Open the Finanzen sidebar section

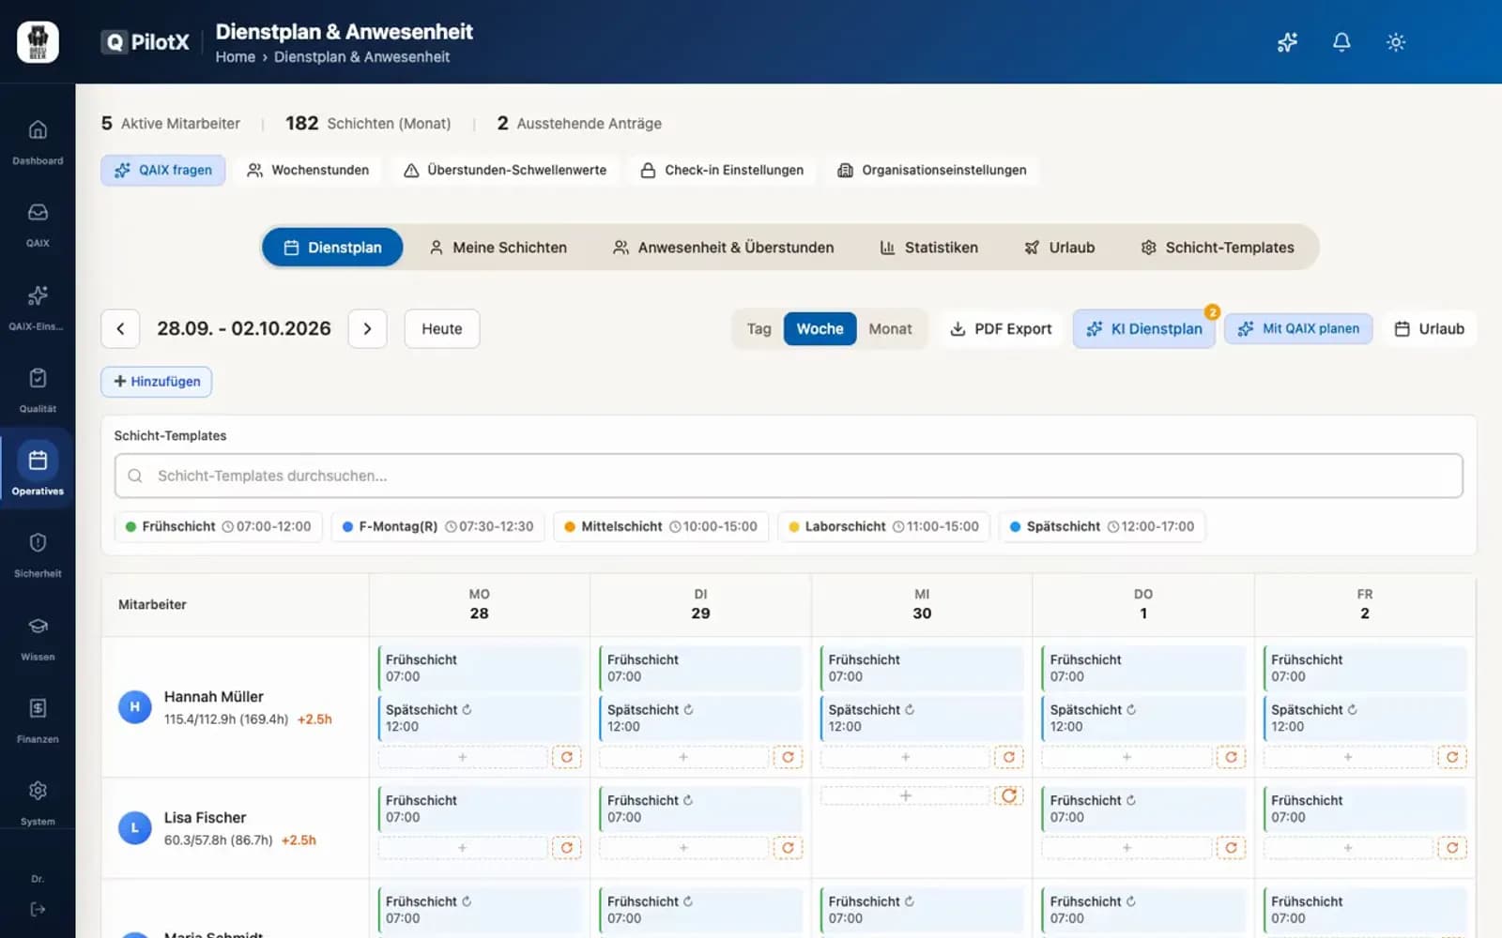(x=38, y=719)
